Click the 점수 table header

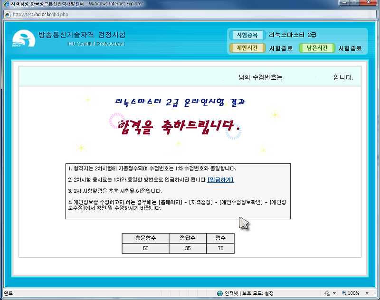point(220,238)
